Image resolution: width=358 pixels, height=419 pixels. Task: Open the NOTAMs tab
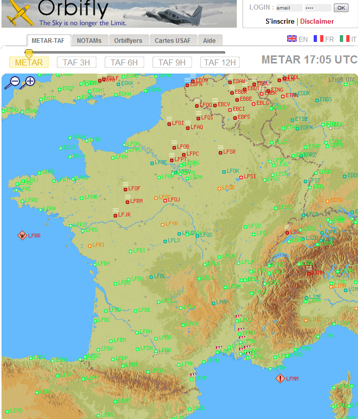[89, 41]
